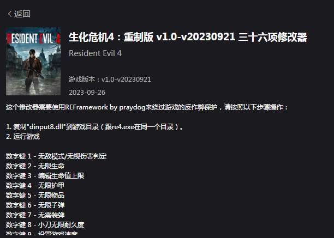Go back via the 返回 label

[x=22, y=14]
